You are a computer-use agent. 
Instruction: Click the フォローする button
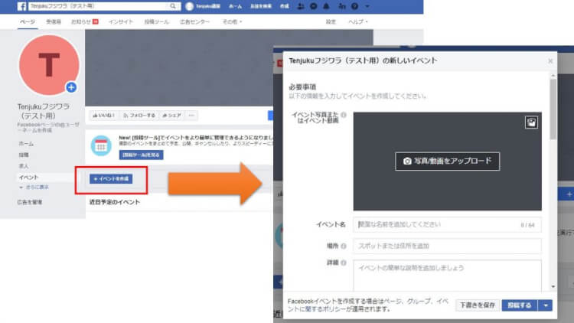click(139, 116)
